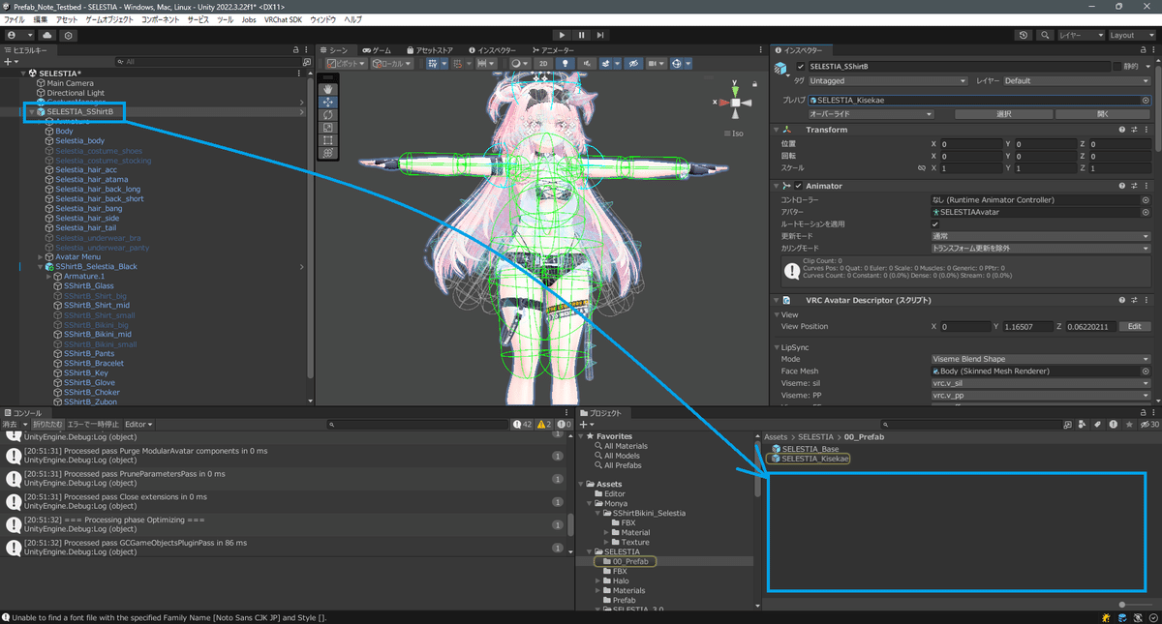Click the 位置 X input field in Transform

point(970,143)
